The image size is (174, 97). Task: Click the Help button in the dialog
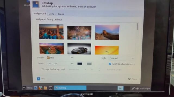[41, 79]
